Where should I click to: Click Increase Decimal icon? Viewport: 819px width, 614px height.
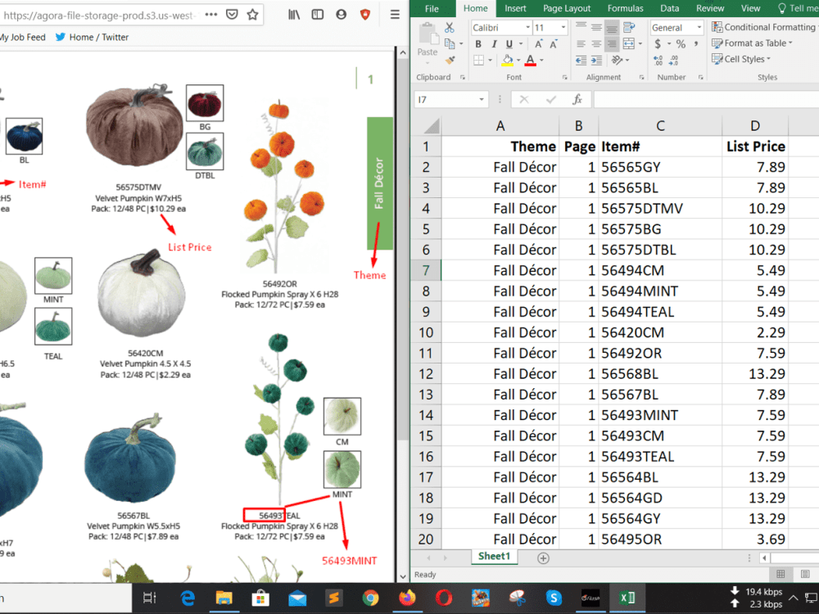[x=658, y=61]
